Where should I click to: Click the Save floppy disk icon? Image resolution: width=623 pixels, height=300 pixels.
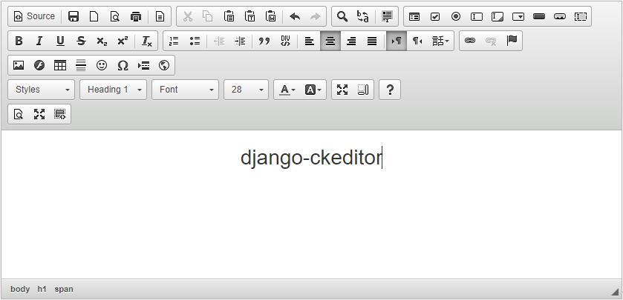(74, 16)
